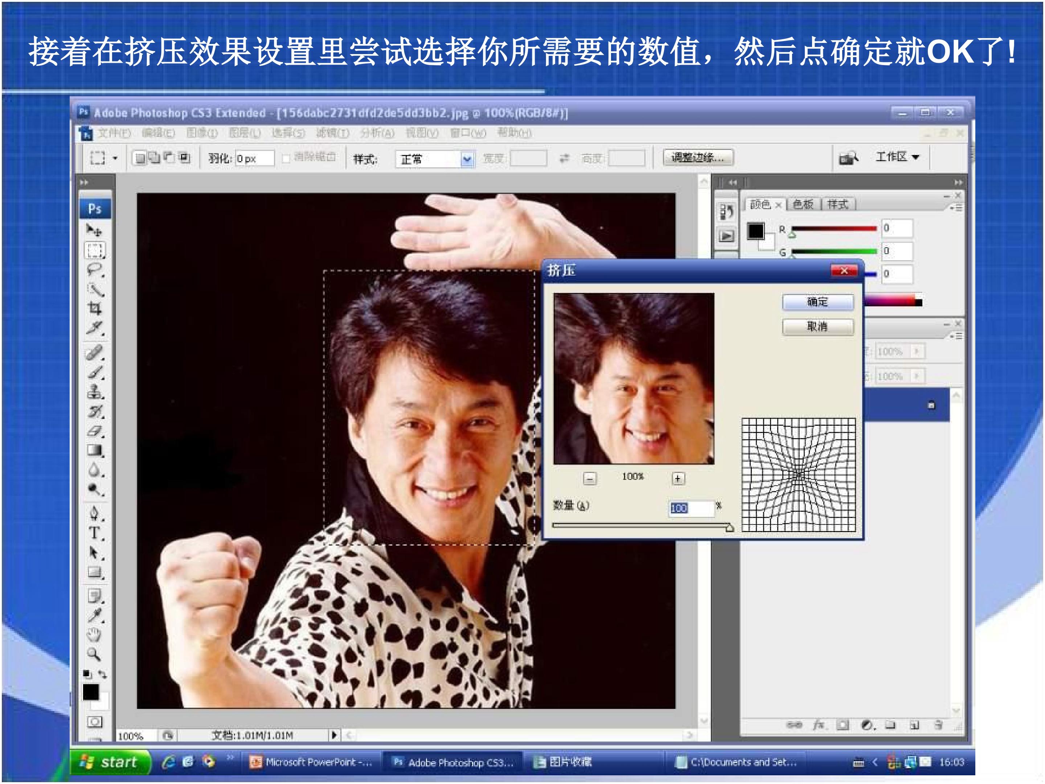Select the Lasso tool

point(94,270)
